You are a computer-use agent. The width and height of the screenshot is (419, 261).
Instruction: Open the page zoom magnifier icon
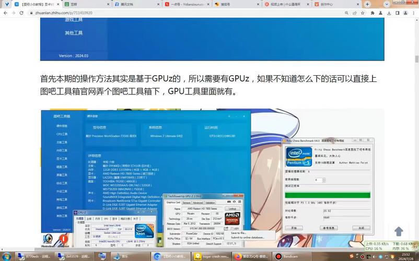click(346, 13)
